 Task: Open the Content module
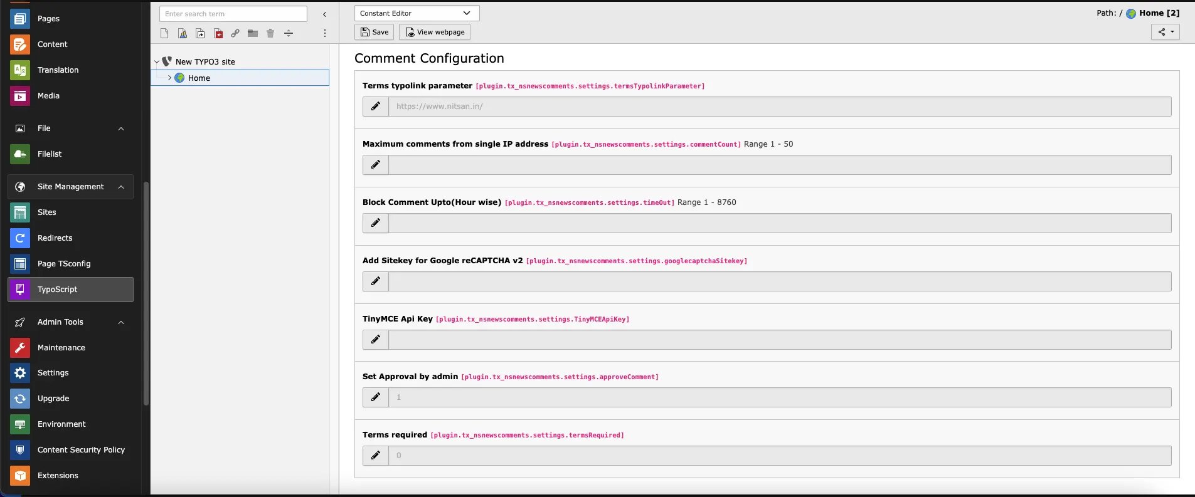tap(70, 44)
